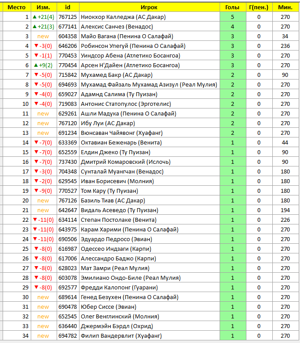Click player Филип Вандервлит (Хуафанг)

[121, 336]
